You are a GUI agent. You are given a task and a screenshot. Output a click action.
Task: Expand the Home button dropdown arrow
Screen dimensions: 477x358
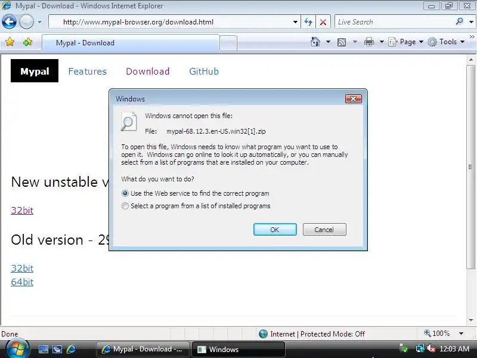point(329,42)
